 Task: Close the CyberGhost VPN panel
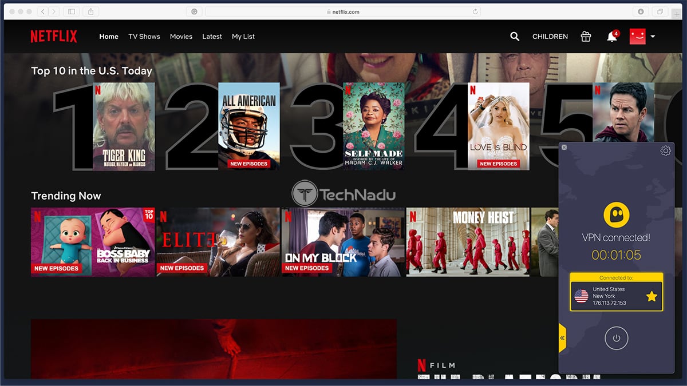tap(564, 148)
